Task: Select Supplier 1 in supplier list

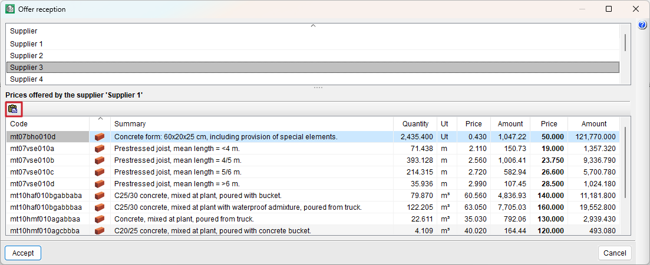Action: [x=27, y=44]
